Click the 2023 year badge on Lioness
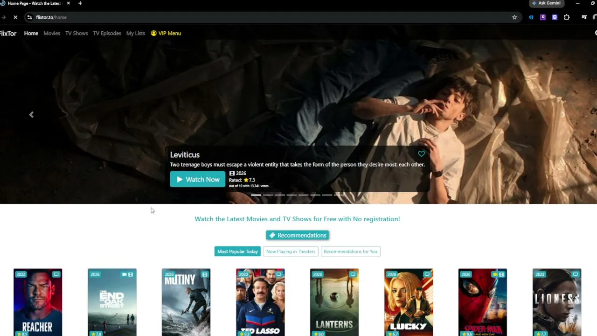 click(x=540, y=274)
